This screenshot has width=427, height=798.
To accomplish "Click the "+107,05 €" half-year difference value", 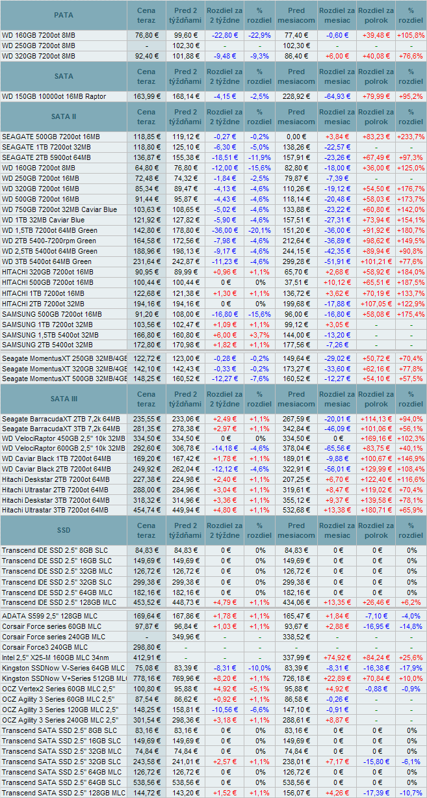I will coord(376,303).
